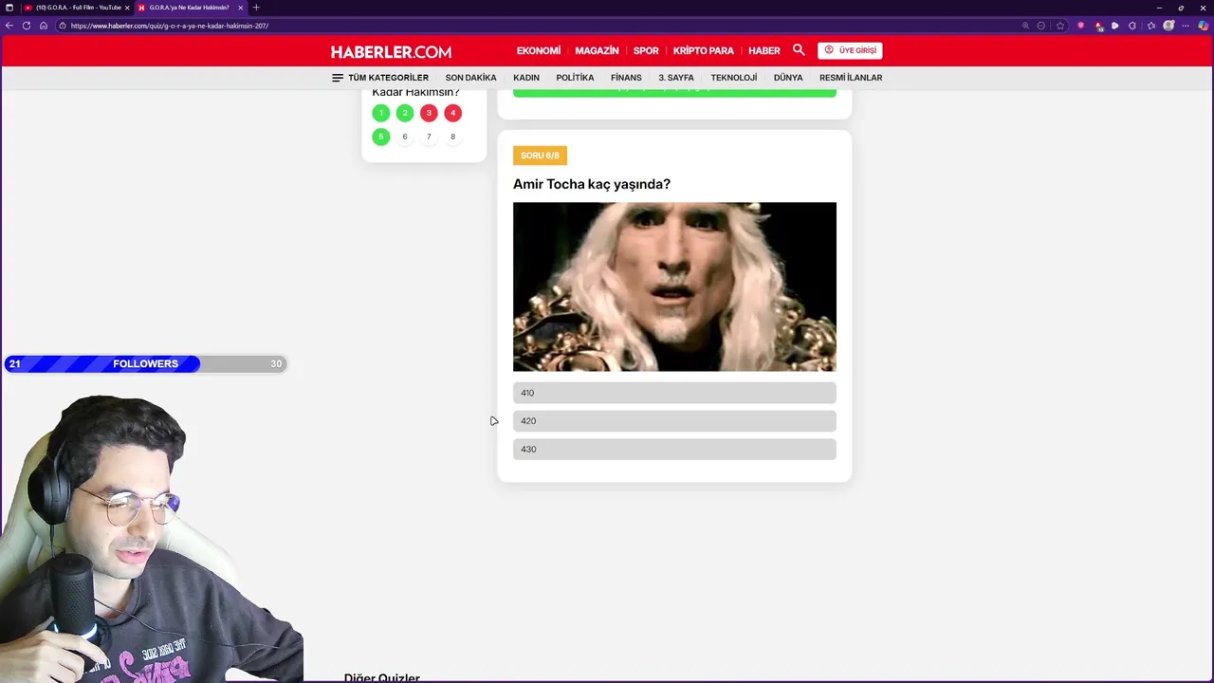Minimize the browser window

1159,8
